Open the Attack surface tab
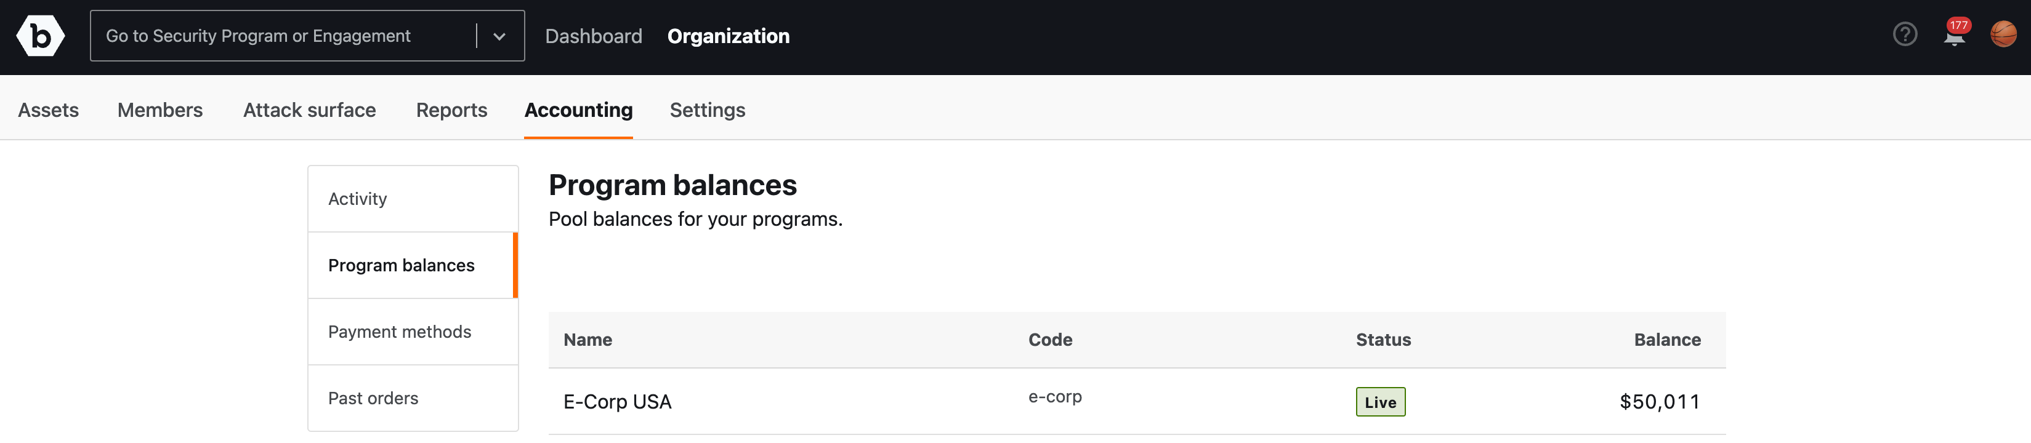2031x443 pixels. tap(309, 110)
